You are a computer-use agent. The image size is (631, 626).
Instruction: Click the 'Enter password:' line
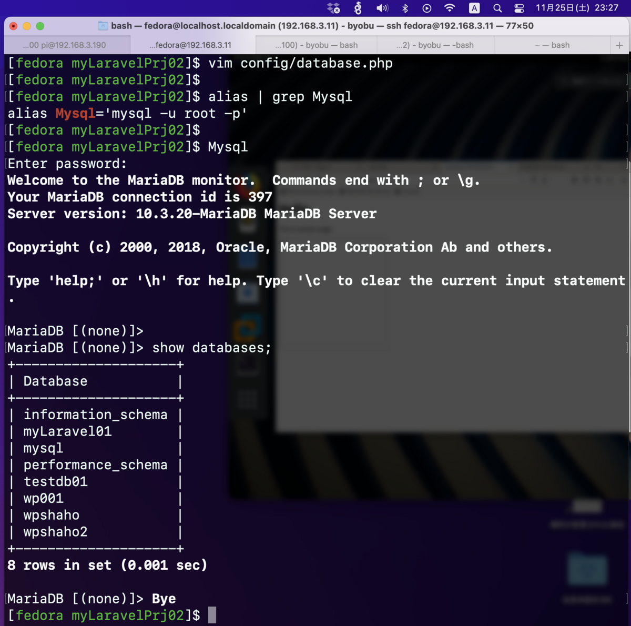pyautogui.click(x=67, y=164)
